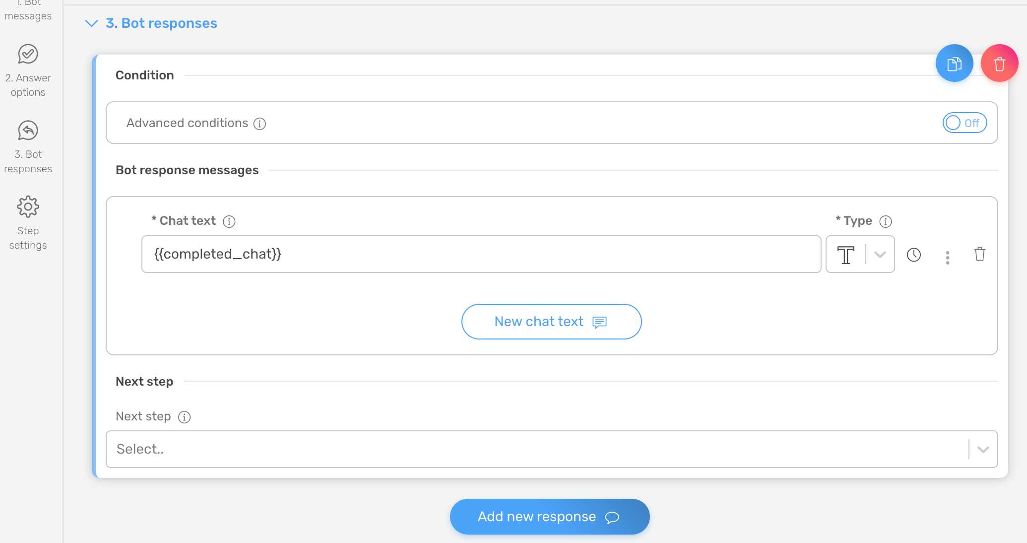Image resolution: width=1027 pixels, height=543 pixels.
Task: Open the delay clock icon for chat text
Action: point(914,255)
